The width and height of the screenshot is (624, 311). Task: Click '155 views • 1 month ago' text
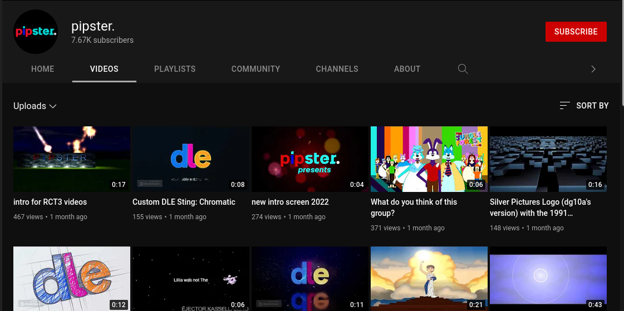click(170, 217)
